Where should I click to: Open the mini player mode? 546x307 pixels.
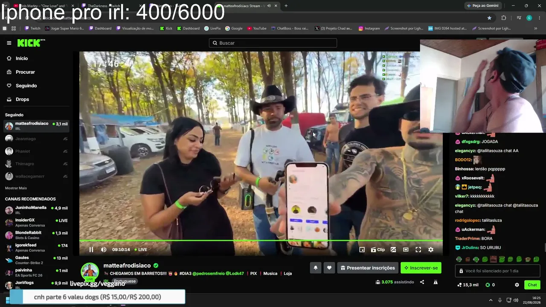pyautogui.click(x=362, y=249)
